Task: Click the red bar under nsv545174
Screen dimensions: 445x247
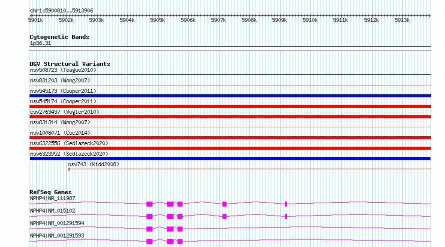Action: click(x=230, y=106)
